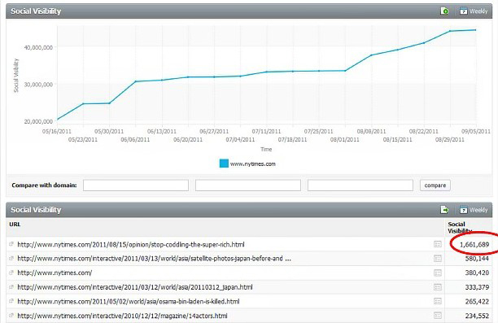This screenshot has width=498, height=323.
Task: Click the details icon for osama-bin-laden-is-killed row
Action: tap(438, 301)
